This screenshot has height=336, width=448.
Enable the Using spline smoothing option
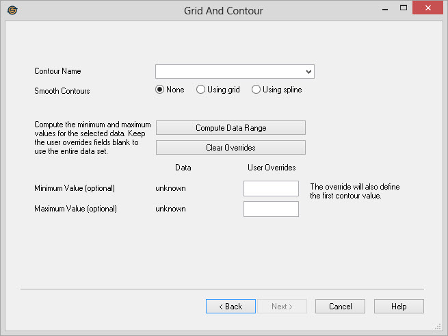(256, 90)
